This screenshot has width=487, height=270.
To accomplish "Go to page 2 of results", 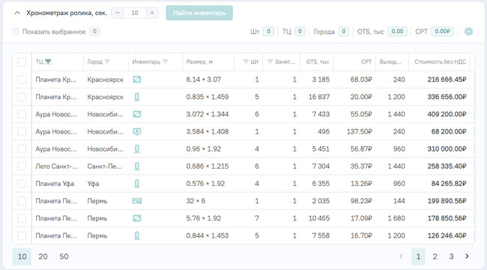I will point(435,256).
